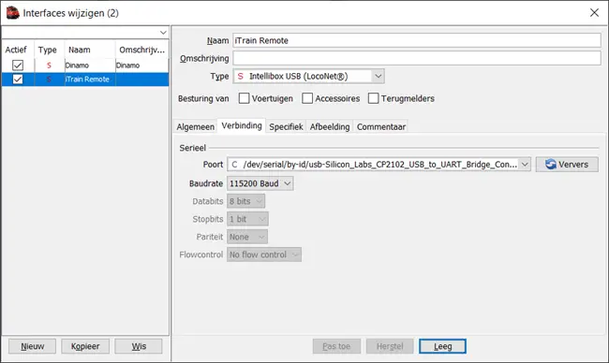Viewport: 609px width, 363px height.
Task: Open the Afbeelding tab
Action: click(330, 127)
